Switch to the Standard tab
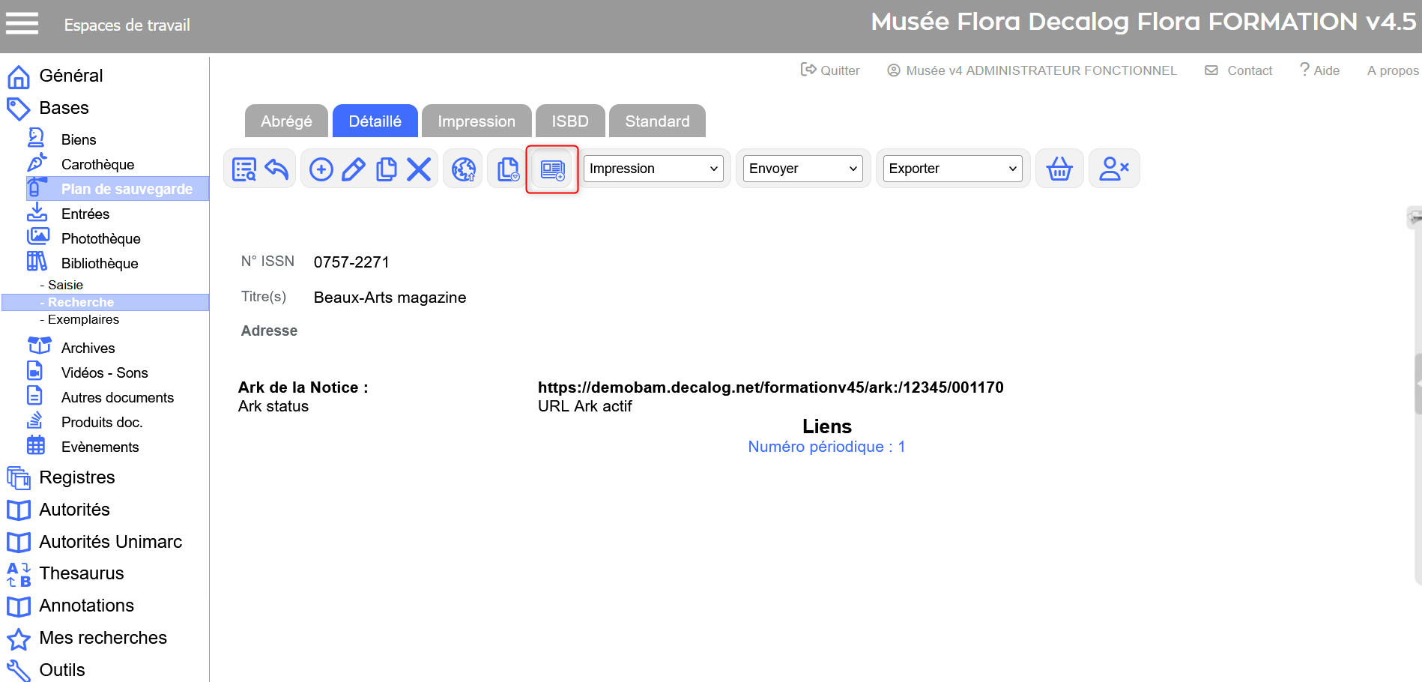 [657, 121]
